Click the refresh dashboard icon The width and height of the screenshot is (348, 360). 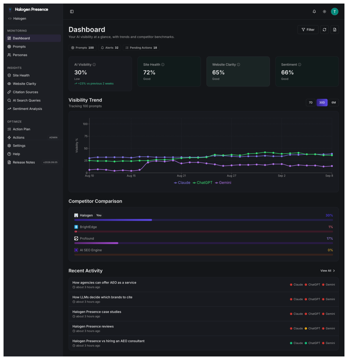pyautogui.click(x=324, y=30)
